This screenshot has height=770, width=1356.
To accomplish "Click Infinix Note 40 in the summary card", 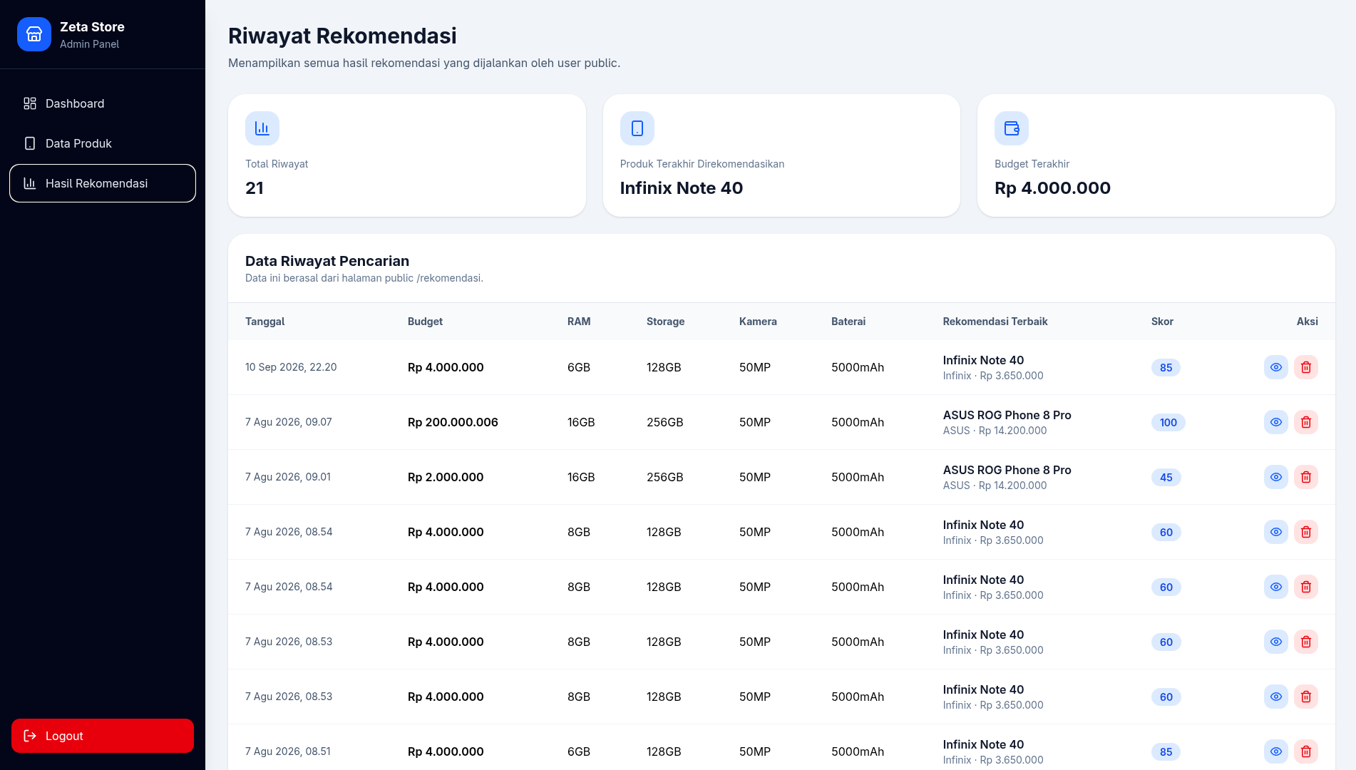I will coord(682,188).
